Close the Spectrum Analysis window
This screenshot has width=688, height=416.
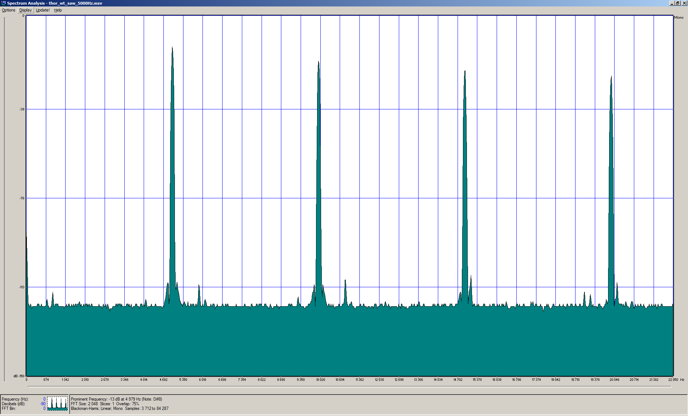(x=684, y=3)
